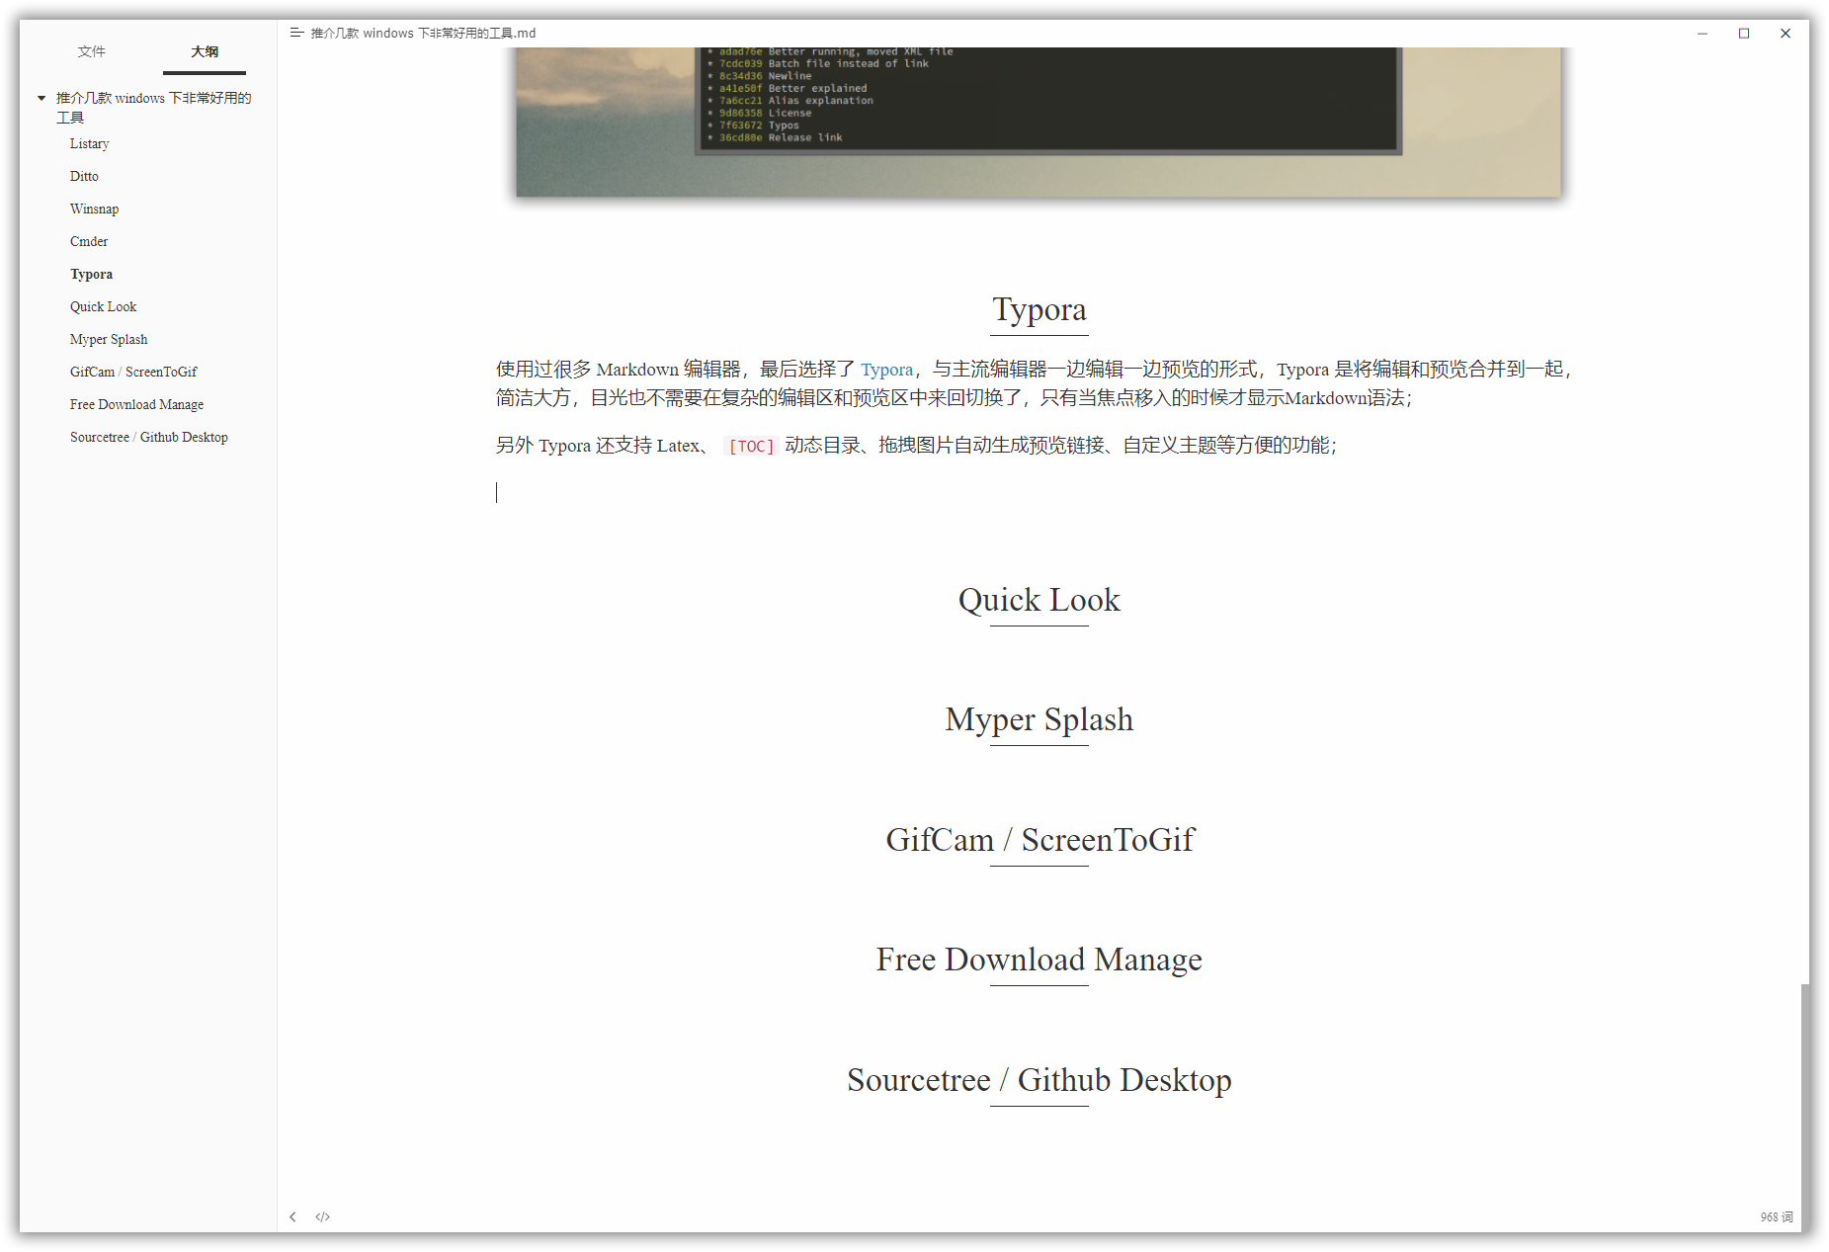This screenshot has height=1252, width=1829.
Task: Place cursor in the Typora heading
Action: pos(1039,309)
